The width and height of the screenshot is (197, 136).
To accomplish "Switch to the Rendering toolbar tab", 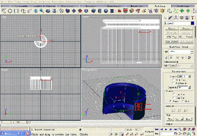I will click(183, 6).
